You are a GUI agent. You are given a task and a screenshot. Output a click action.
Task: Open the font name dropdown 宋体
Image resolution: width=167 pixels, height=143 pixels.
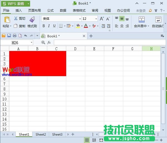80,19
